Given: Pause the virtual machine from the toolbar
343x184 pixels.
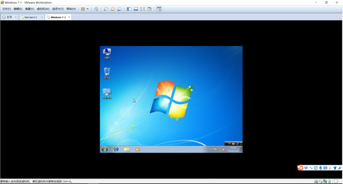Looking at the screenshot, I should coord(83,9).
